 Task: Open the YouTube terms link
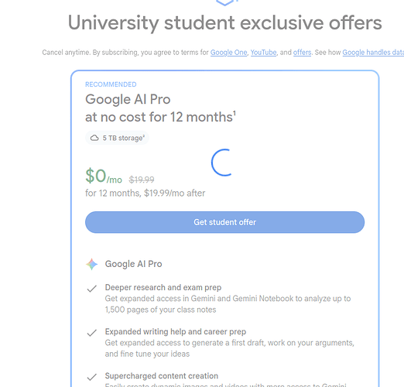coord(263,53)
